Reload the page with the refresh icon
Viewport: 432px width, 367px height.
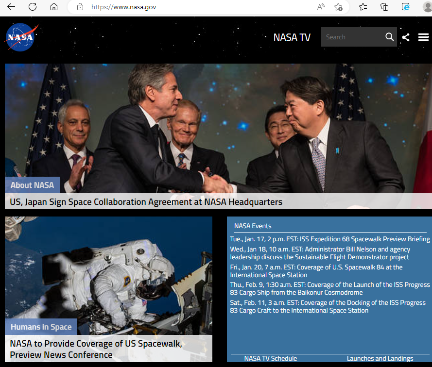(33, 7)
